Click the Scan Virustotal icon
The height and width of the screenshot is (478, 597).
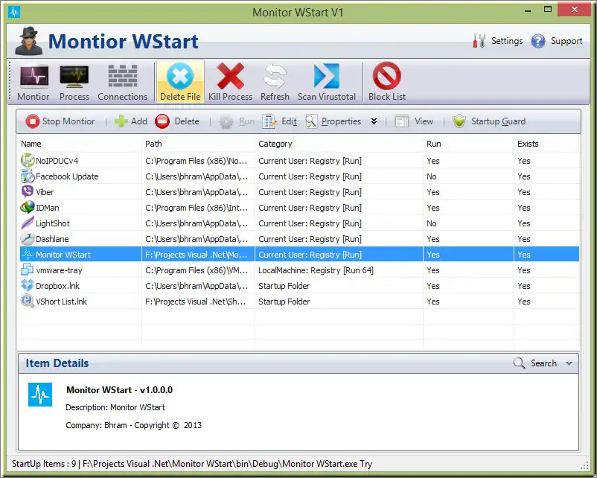coord(326,76)
